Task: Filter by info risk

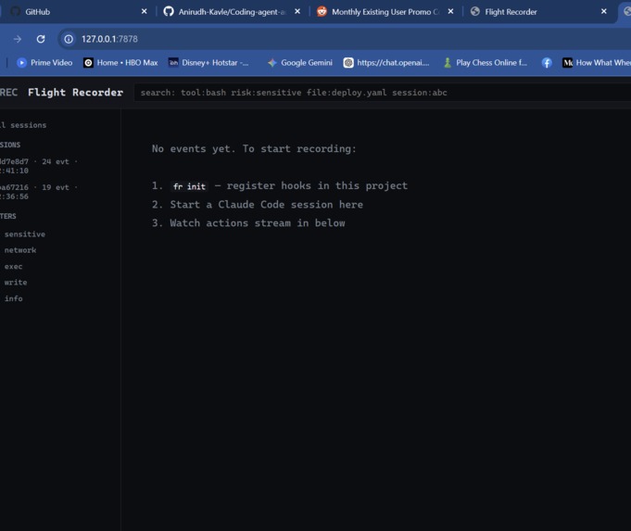Action: click(x=13, y=298)
